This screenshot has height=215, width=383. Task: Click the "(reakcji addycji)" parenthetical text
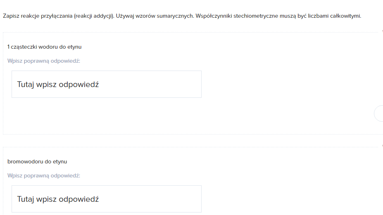[90, 16]
